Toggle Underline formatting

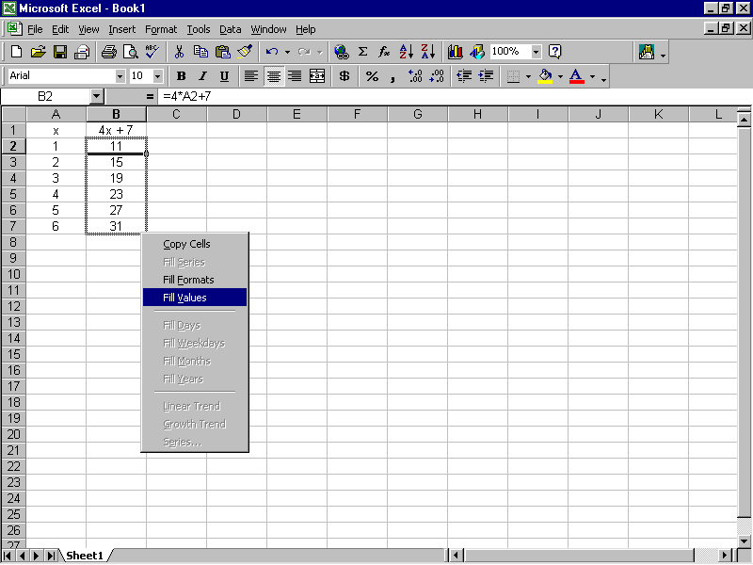tap(224, 76)
